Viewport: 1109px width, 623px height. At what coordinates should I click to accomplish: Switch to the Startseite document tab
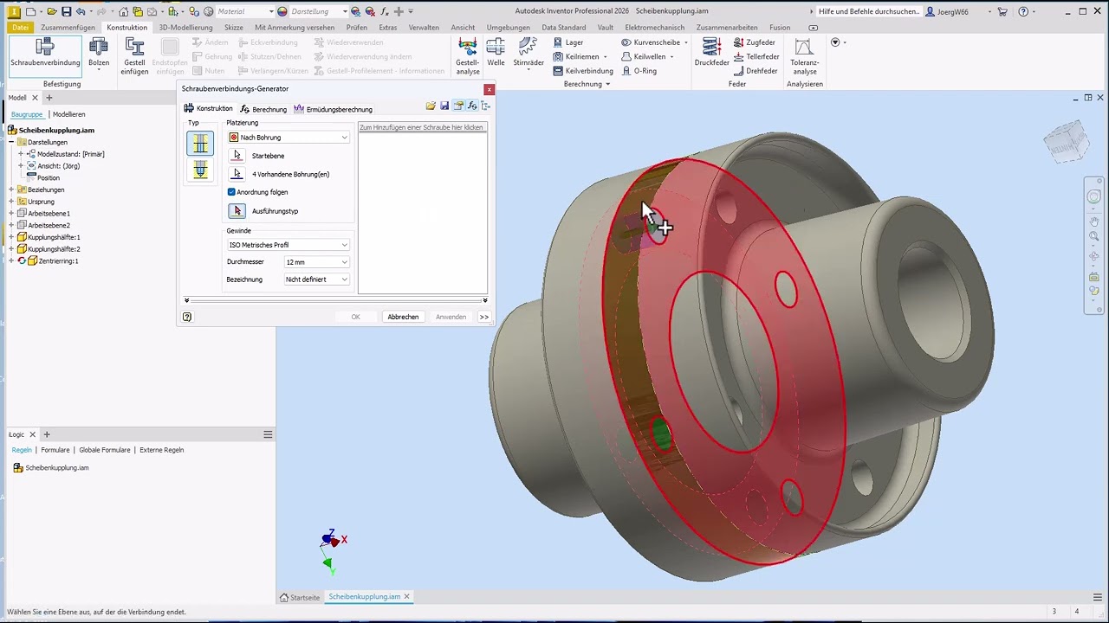[x=300, y=597]
